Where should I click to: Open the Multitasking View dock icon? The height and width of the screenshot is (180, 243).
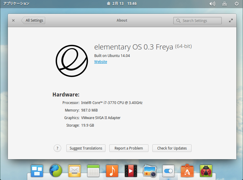coord(37,171)
